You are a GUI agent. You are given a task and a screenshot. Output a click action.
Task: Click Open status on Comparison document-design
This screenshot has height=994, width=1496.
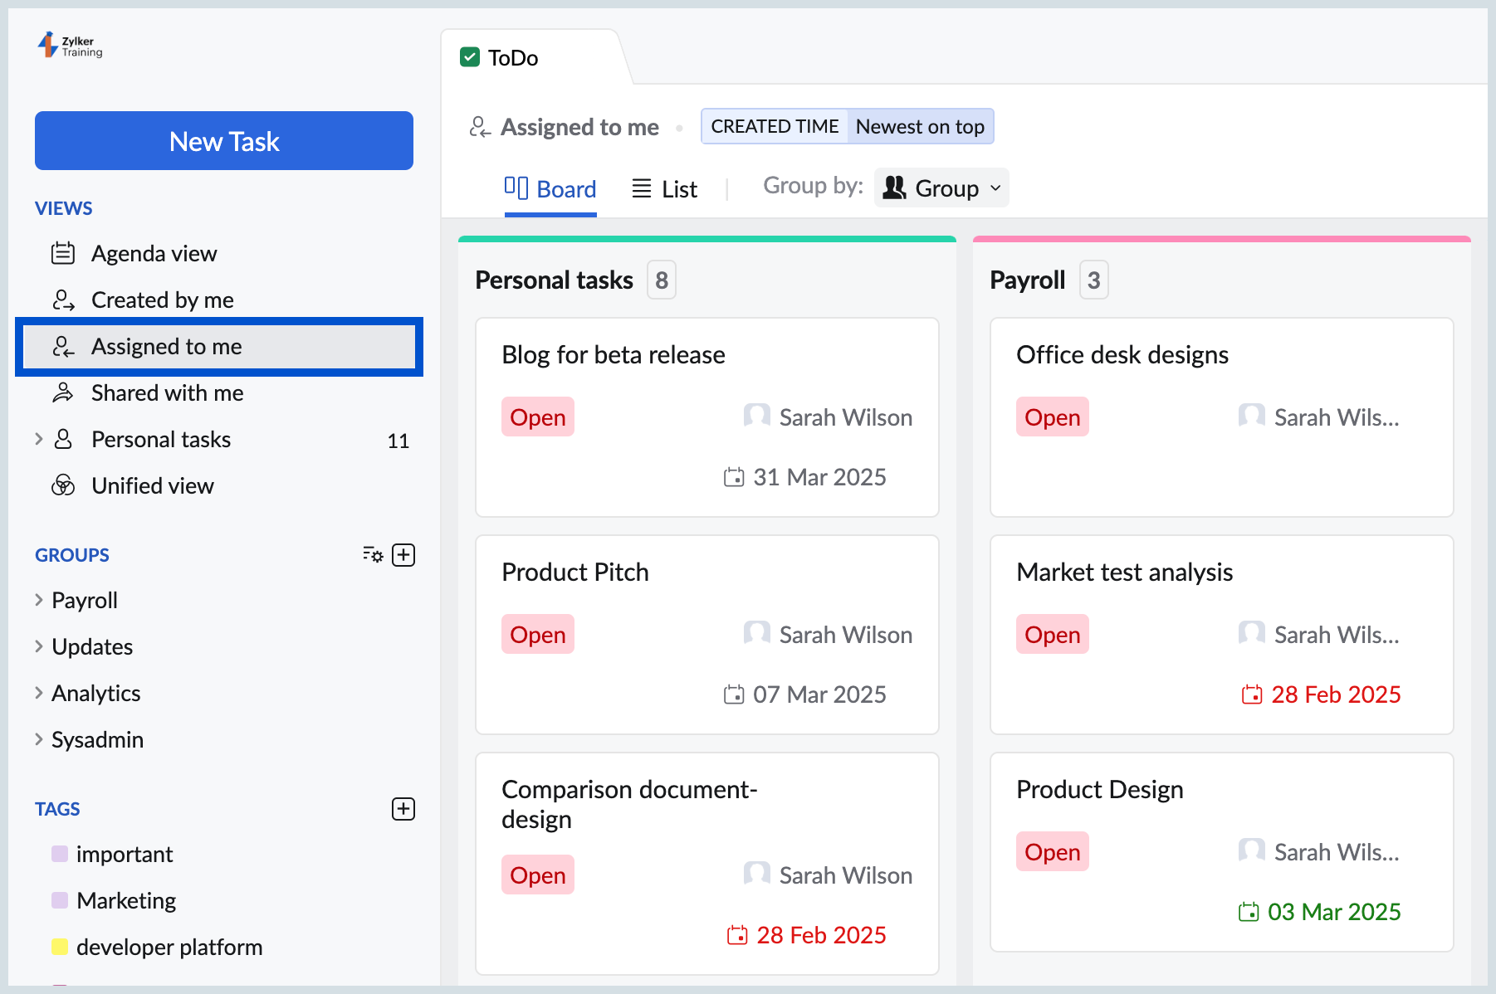click(538, 875)
